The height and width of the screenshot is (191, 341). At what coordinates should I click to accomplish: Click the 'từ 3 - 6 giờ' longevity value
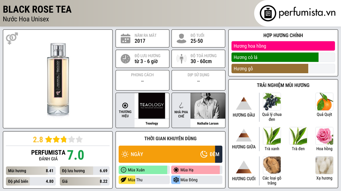pos(146,61)
